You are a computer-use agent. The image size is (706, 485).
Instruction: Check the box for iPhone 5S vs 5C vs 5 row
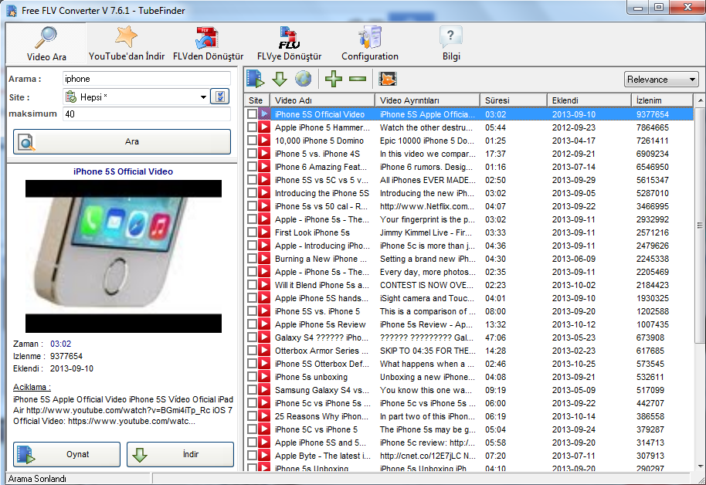coord(252,180)
